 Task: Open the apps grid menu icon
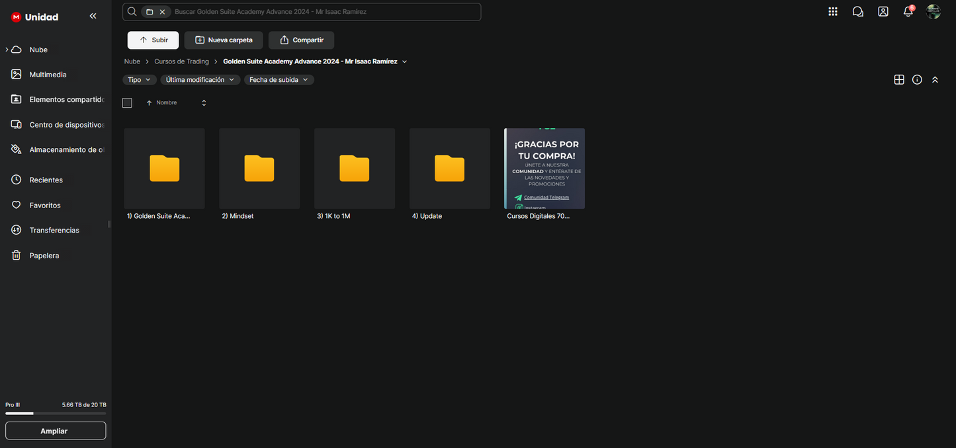(x=832, y=12)
